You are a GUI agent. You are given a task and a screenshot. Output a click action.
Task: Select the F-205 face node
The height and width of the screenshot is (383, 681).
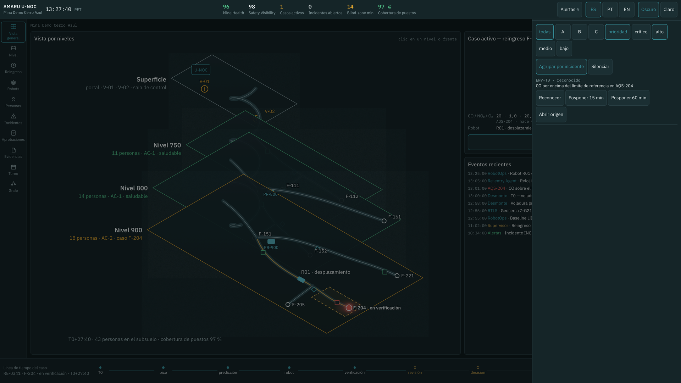pyautogui.click(x=288, y=305)
